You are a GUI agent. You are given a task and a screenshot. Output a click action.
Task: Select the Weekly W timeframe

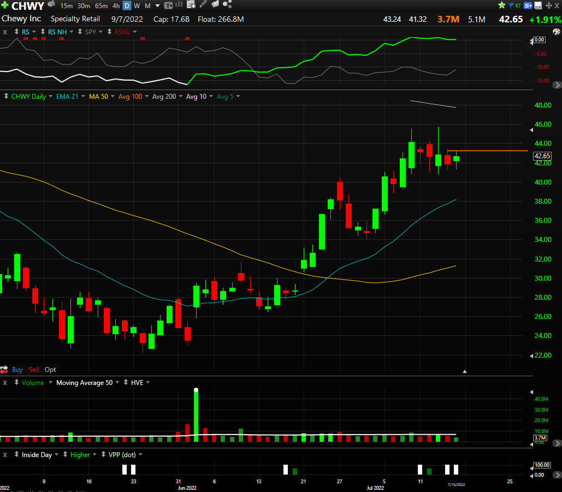click(137, 5)
